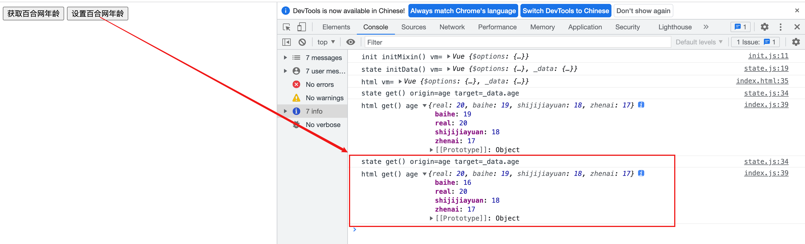Click the blue info icon after second age object
The width and height of the screenshot is (805, 244).
tap(641, 174)
